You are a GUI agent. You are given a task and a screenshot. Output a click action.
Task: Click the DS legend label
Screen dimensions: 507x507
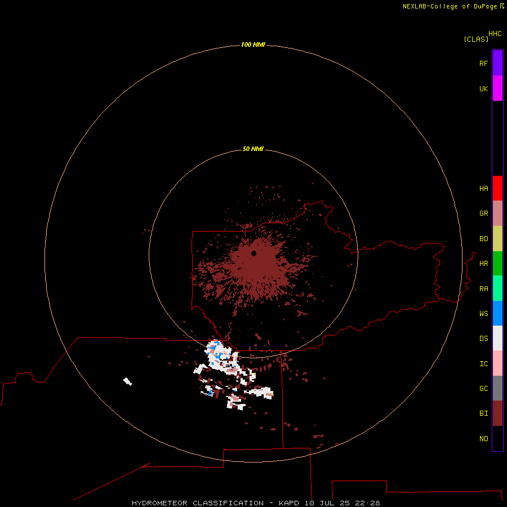click(483, 339)
